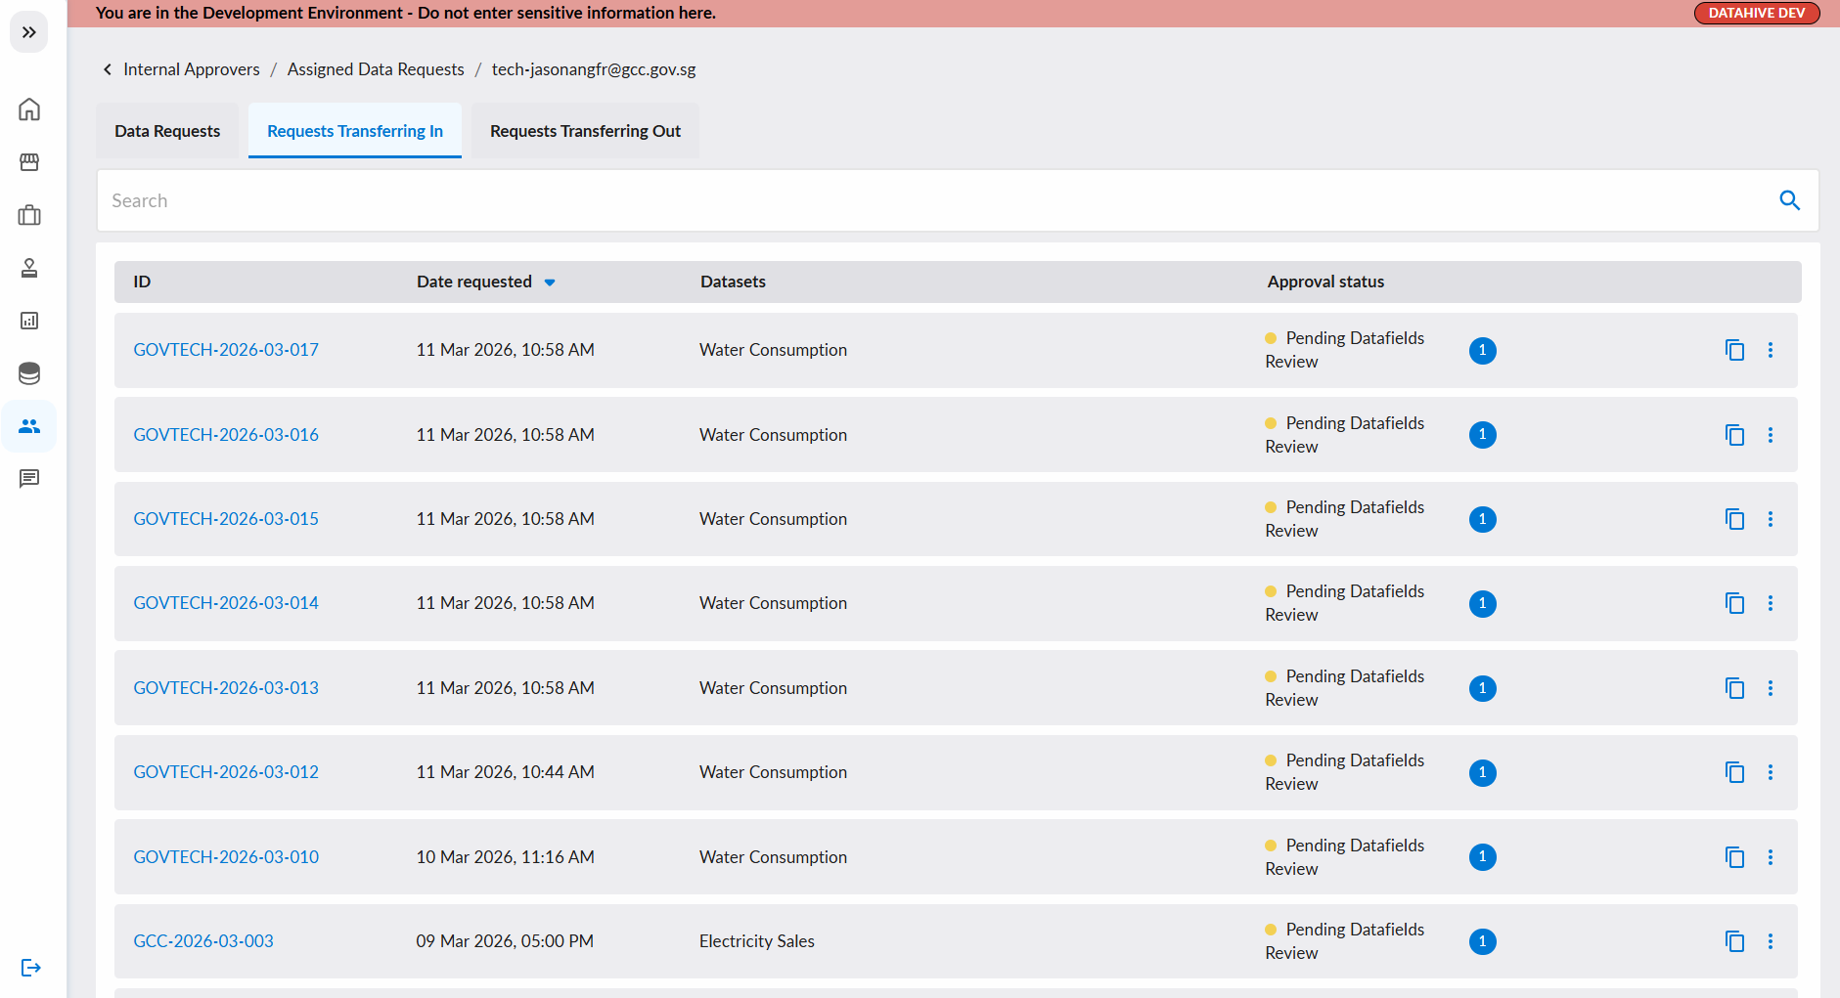Click ID column header

coord(142,282)
